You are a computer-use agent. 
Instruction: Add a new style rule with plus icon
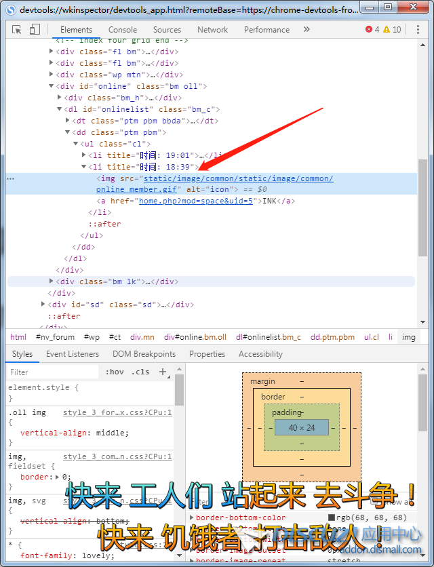162,372
